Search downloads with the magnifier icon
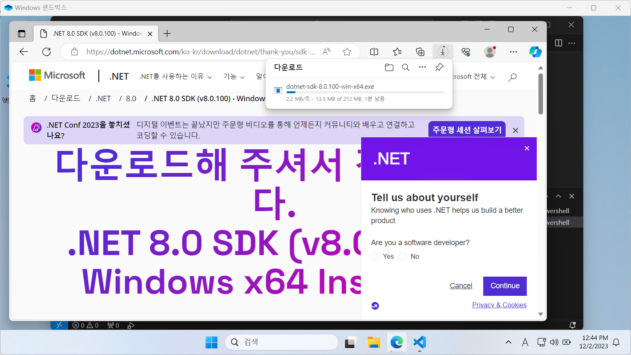631x355 pixels. [406, 67]
